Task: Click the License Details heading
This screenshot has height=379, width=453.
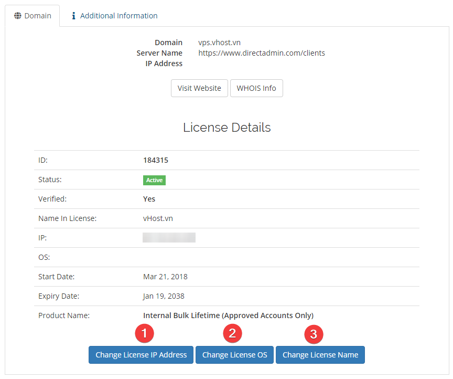Action: pos(226,128)
